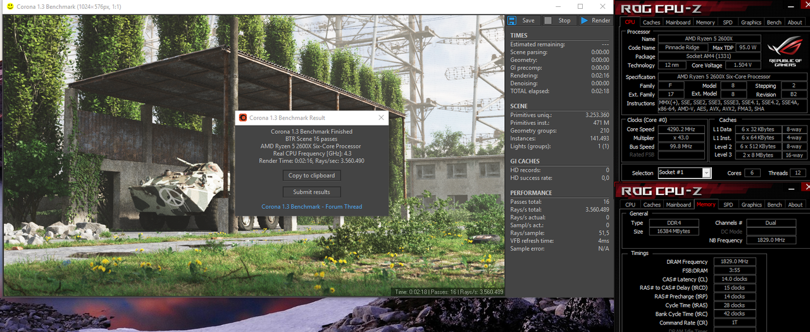Click the Core Speed value 4290.2 MHz
Screen dimensions: 810x332
(682, 129)
